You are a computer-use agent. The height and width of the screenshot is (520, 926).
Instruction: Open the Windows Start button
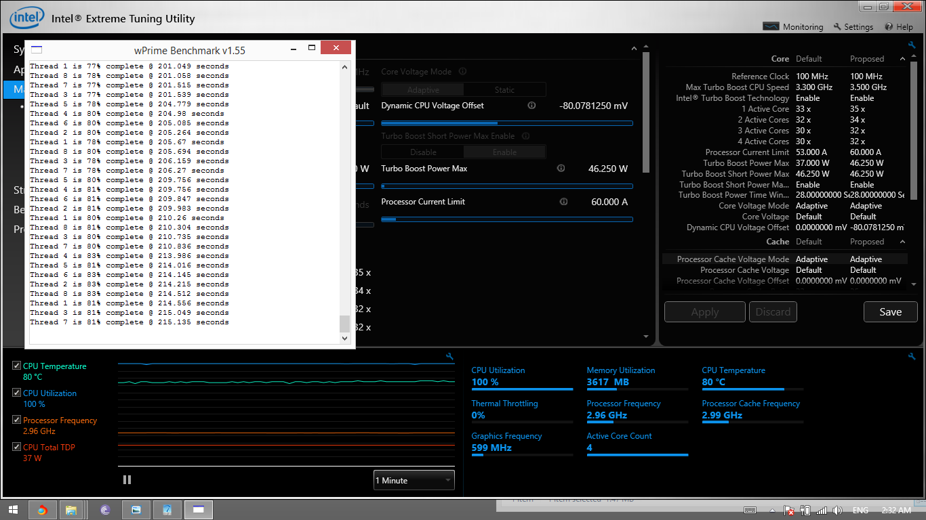click(x=12, y=510)
